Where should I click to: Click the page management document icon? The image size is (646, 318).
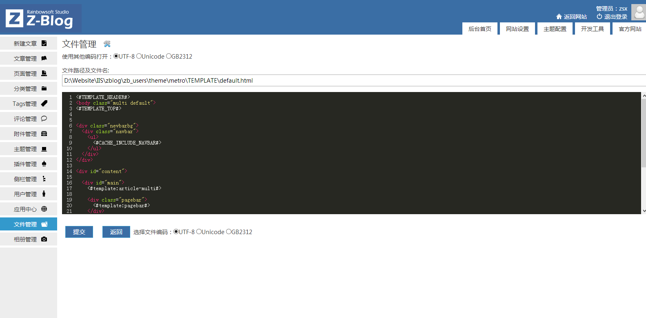point(44,73)
